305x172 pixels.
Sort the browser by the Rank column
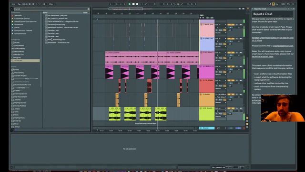86,13
